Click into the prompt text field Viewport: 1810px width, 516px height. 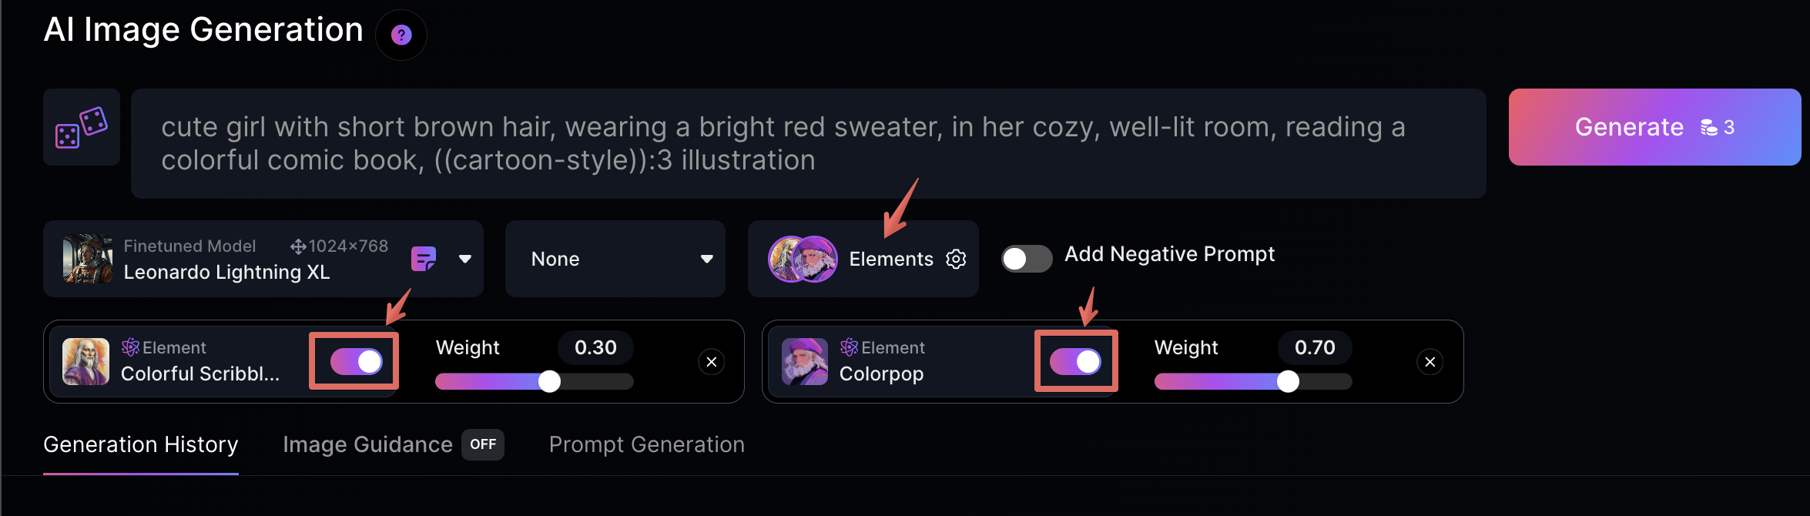[807, 143]
